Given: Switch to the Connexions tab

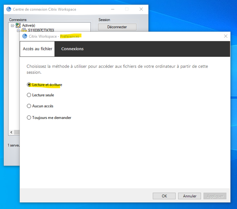Looking at the screenshot, I should pos(72,49).
